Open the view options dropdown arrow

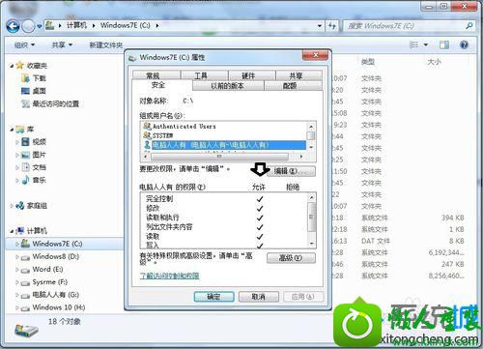(x=426, y=44)
